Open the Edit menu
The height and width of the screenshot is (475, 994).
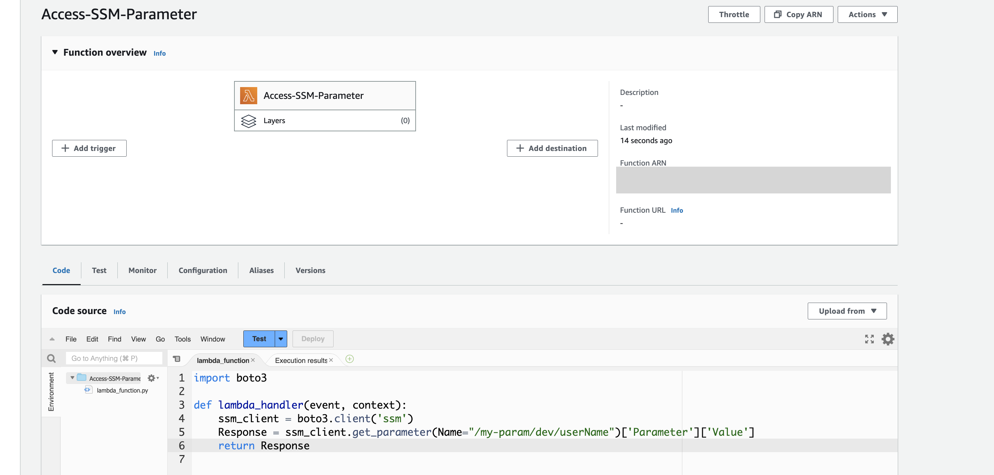click(92, 339)
